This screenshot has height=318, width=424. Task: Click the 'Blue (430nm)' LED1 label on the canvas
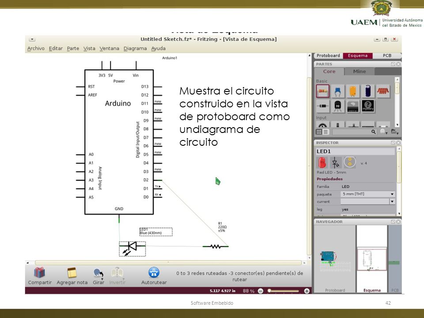click(x=151, y=233)
